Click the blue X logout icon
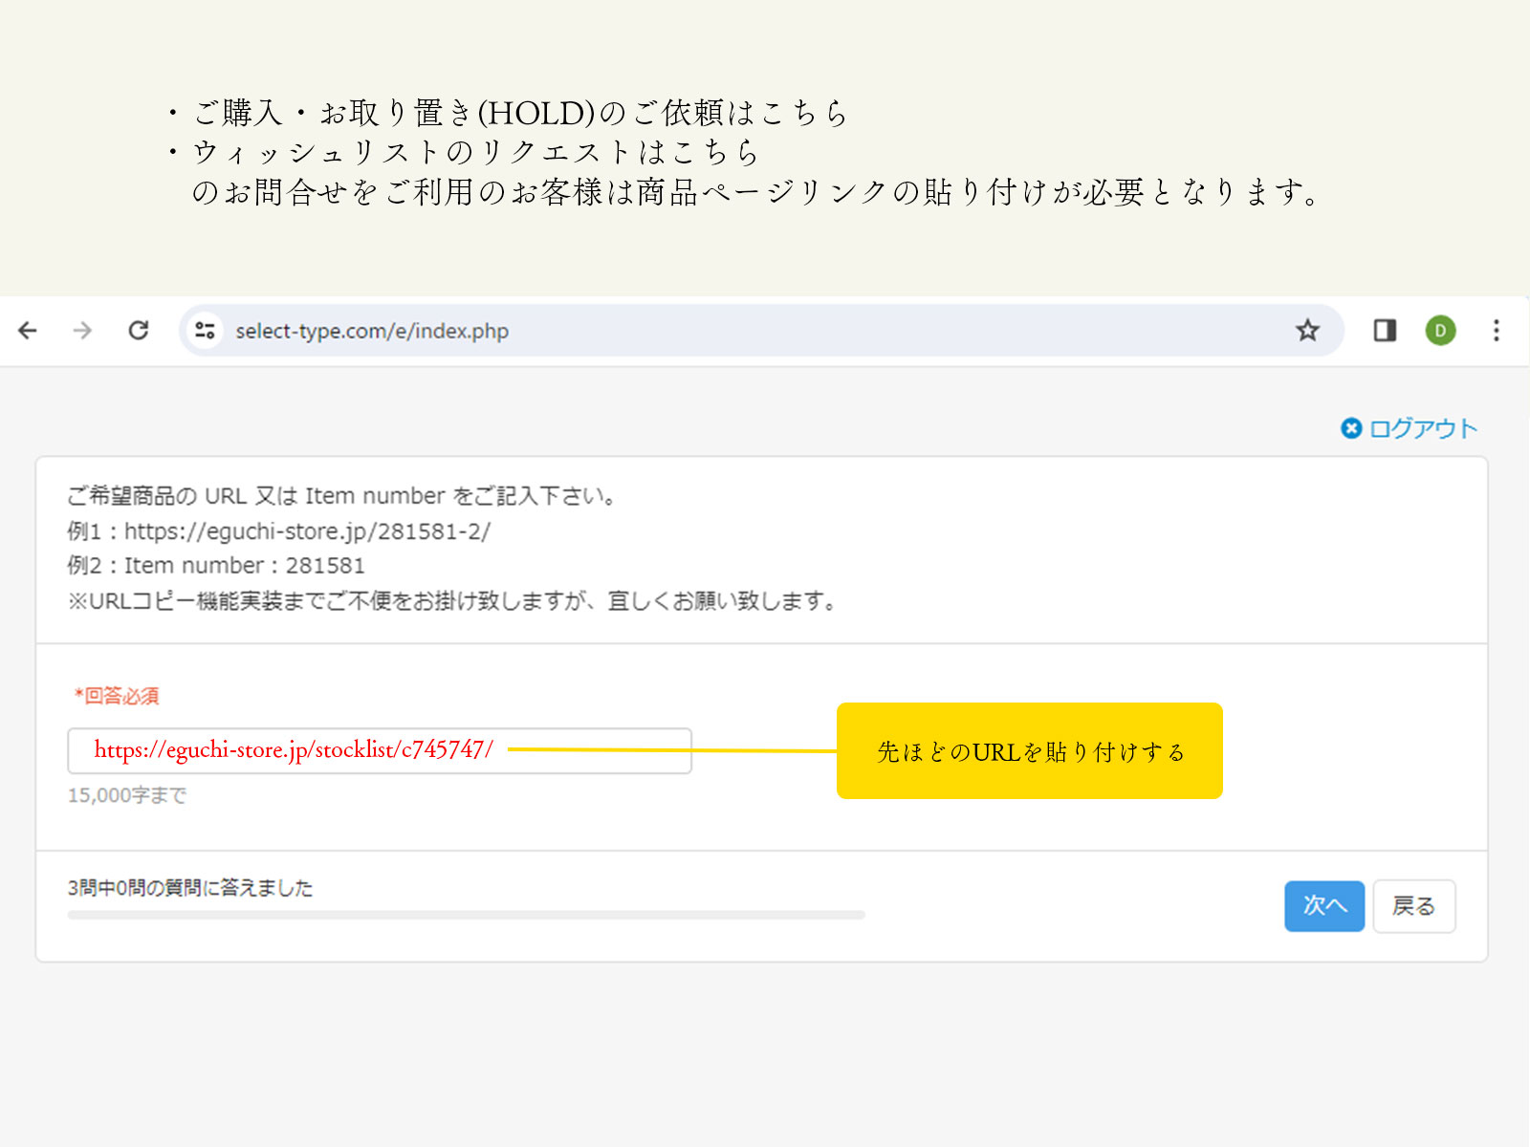The height and width of the screenshot is (1147, 1530). (1350, 428)
